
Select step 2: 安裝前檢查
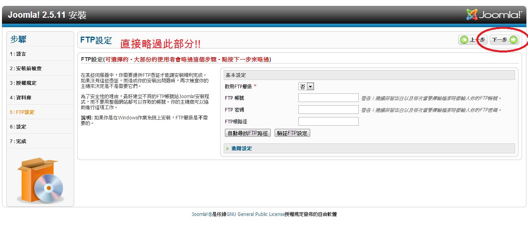(x=40, y=69)
